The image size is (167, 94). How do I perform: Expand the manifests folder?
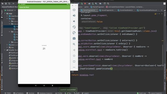pos(7,16)
